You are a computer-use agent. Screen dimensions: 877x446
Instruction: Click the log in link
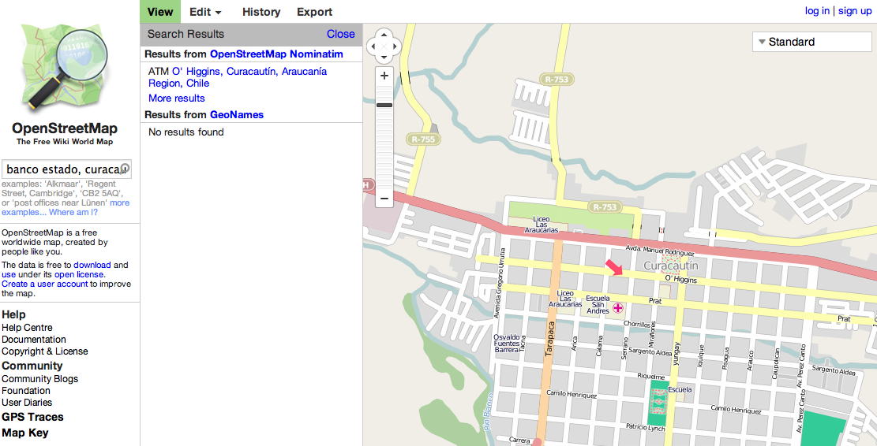click(x=817, y=11)
